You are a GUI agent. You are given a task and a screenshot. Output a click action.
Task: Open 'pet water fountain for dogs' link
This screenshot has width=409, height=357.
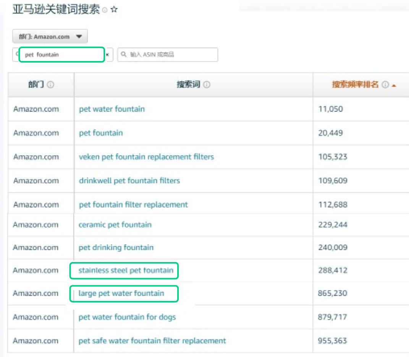tap(127, 317)
